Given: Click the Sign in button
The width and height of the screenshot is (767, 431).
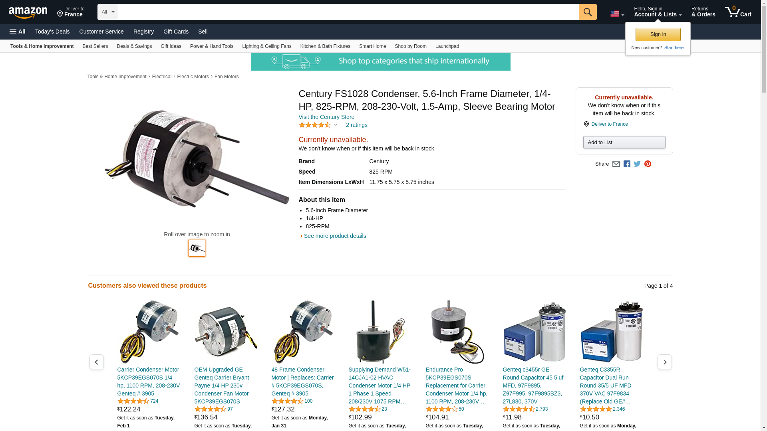Looking at the screenshot, I should click(x=658, y=34).
